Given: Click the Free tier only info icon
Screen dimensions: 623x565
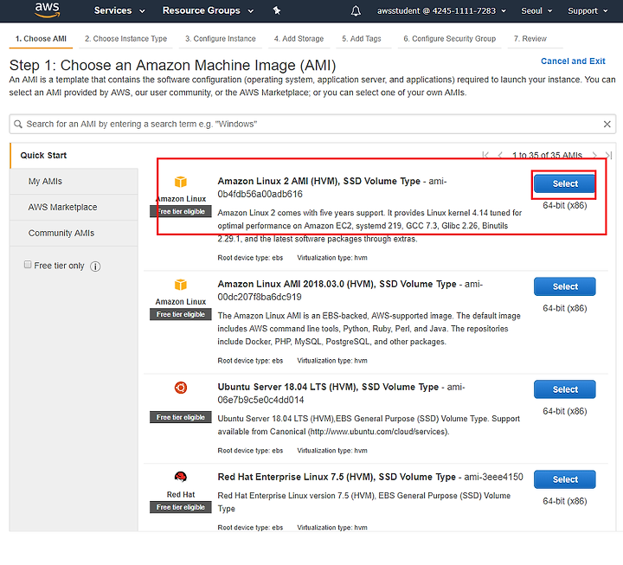Looking at the screenshot, I should pyautogui.click(x=95, y=266).
